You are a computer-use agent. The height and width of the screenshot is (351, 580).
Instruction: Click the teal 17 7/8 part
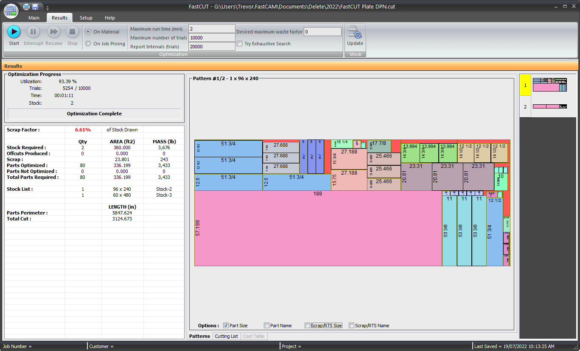tap(379, 146)
